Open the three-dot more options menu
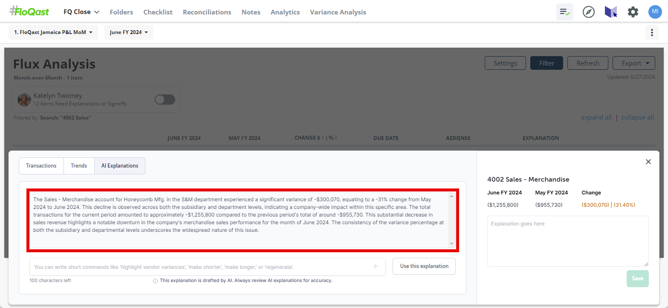668x308 pixels. click(x=651, y=32)
